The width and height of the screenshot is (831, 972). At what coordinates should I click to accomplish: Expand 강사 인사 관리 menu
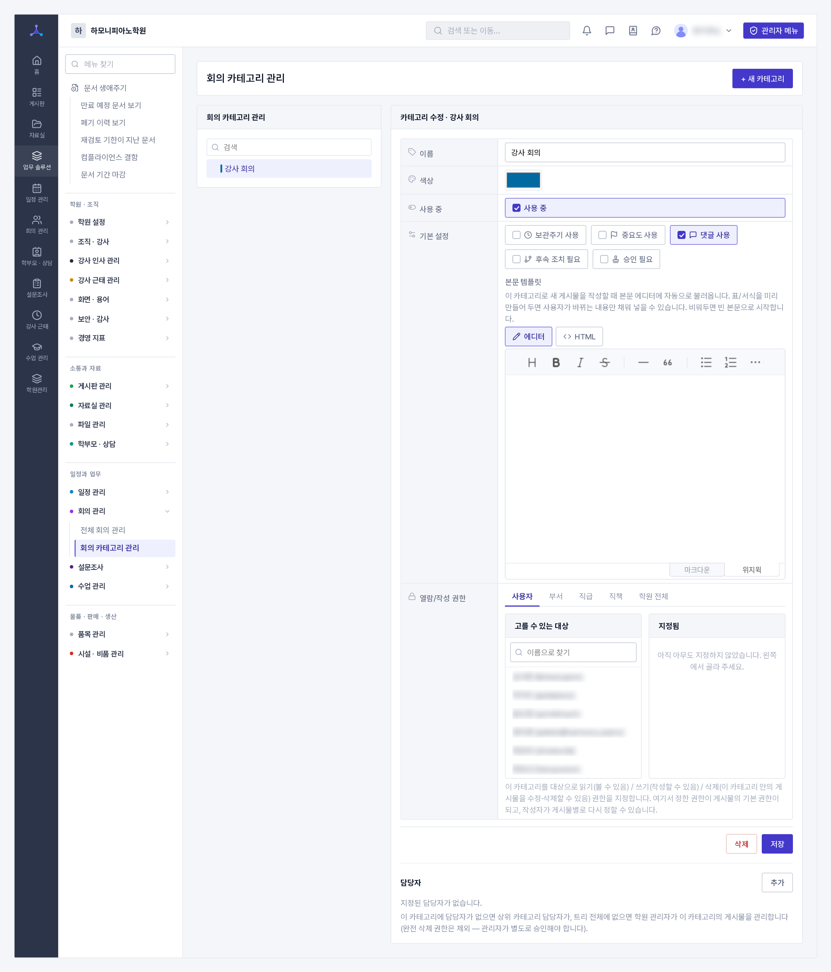pos(120,261)
